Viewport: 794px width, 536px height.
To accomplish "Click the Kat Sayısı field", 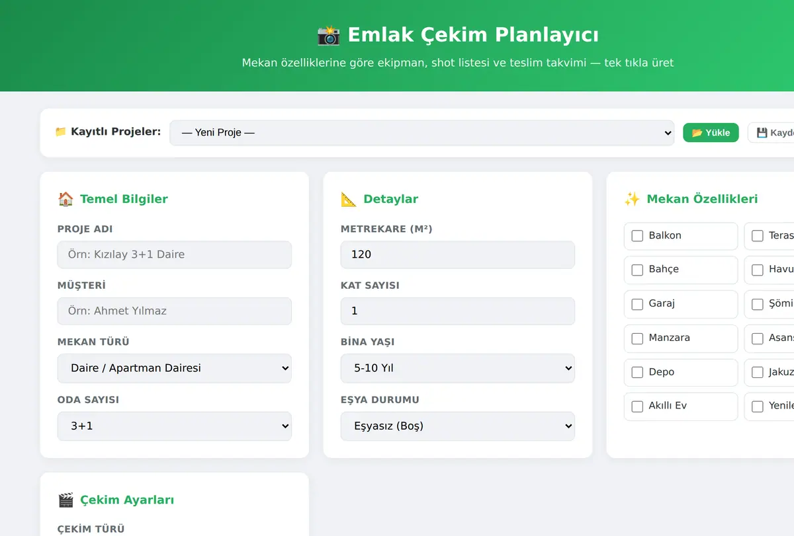I will pos(458,311).
